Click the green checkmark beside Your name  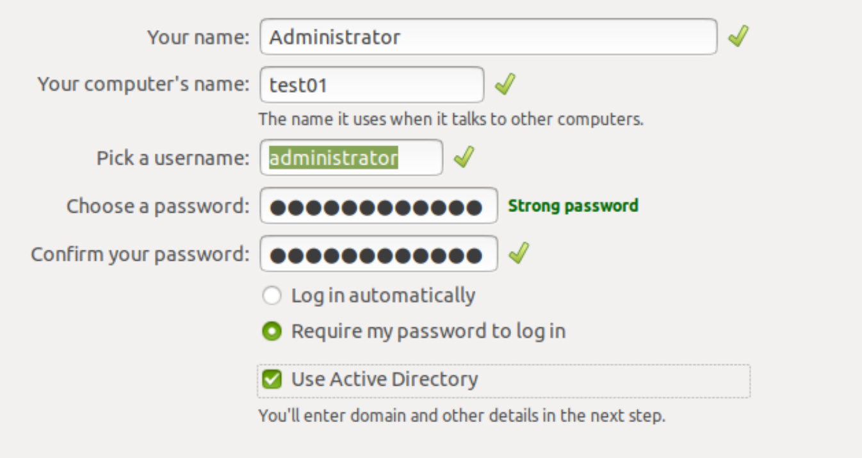[738, 37]
